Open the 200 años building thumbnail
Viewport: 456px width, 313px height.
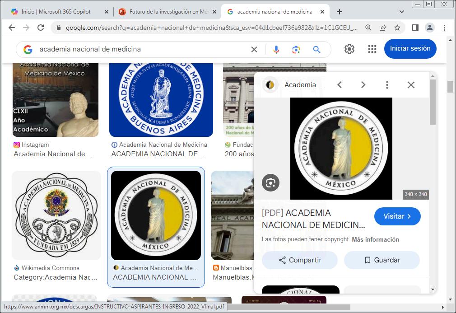pos(238,100)
